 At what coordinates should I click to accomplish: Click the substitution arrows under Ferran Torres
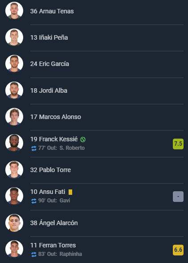[x=34, y=254]
